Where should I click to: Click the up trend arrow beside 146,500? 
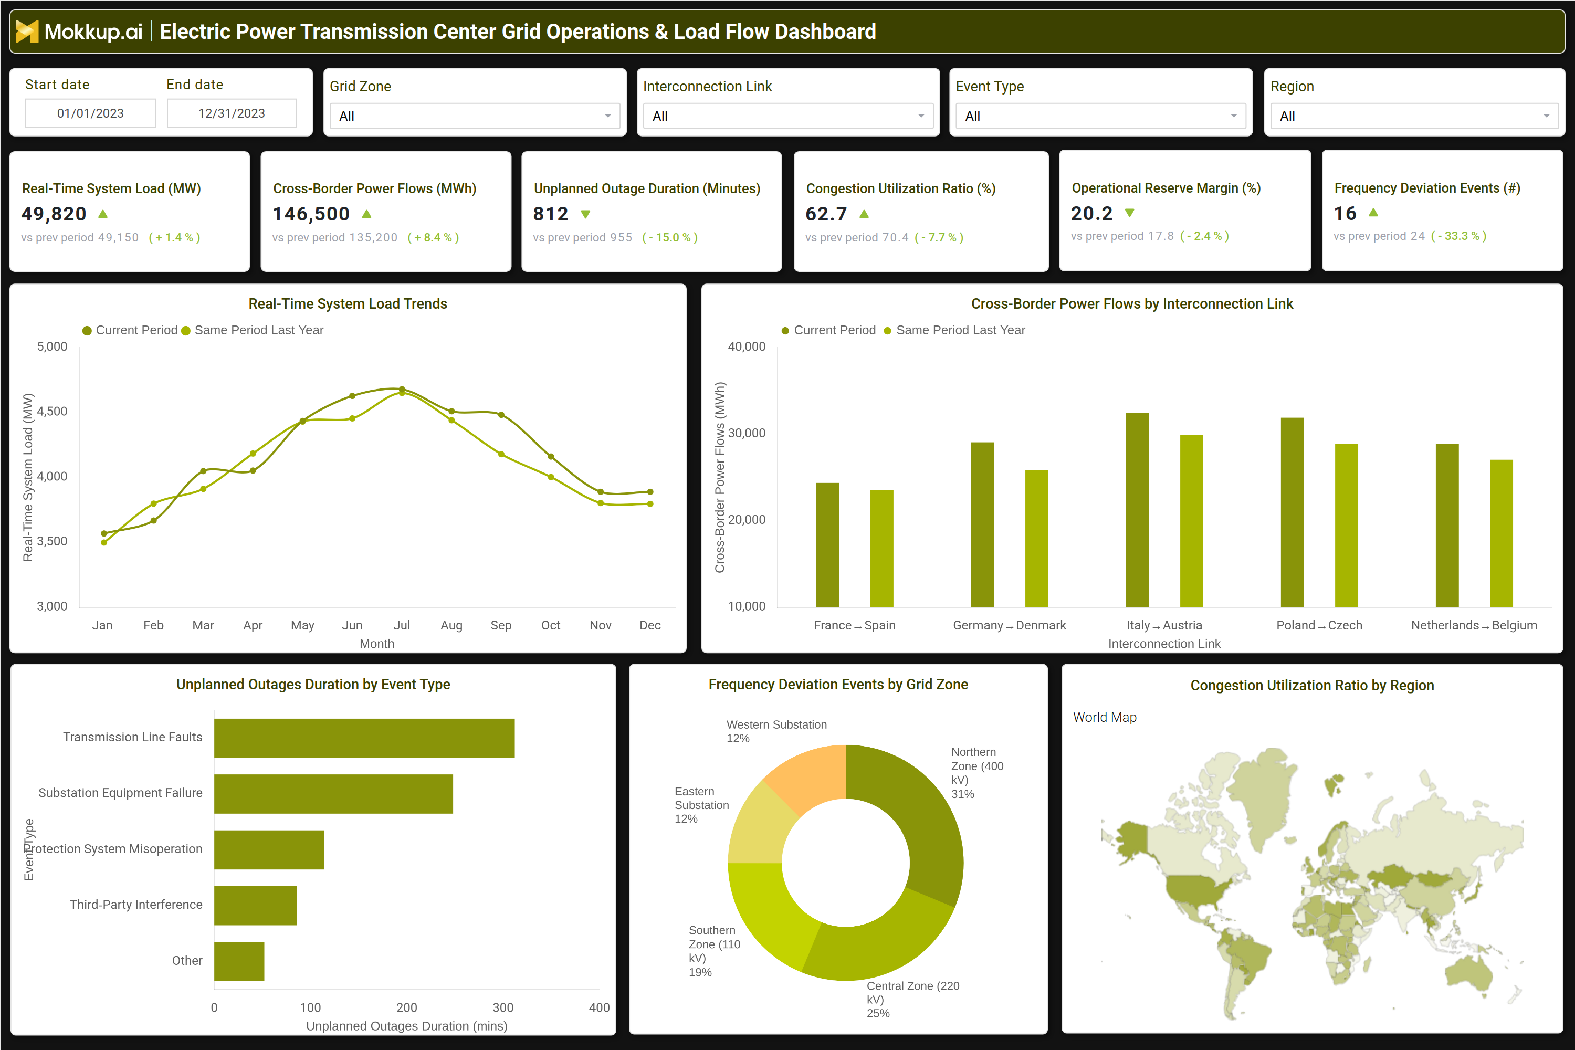coord(366,214)
